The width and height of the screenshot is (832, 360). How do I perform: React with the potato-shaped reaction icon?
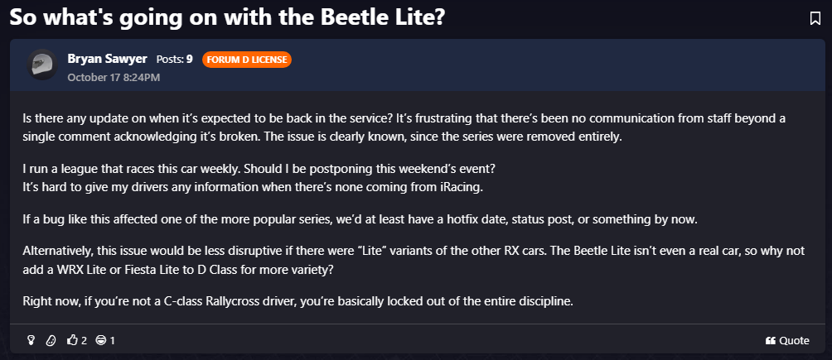51,340
